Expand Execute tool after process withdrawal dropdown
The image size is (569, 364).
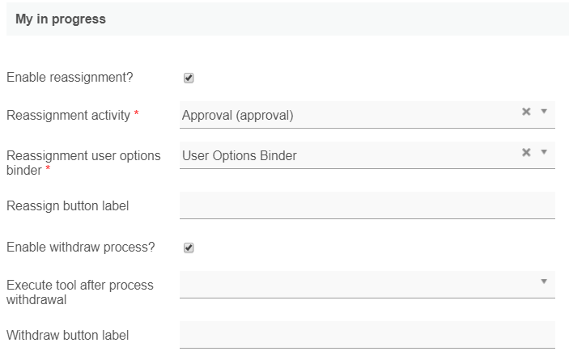544,281
